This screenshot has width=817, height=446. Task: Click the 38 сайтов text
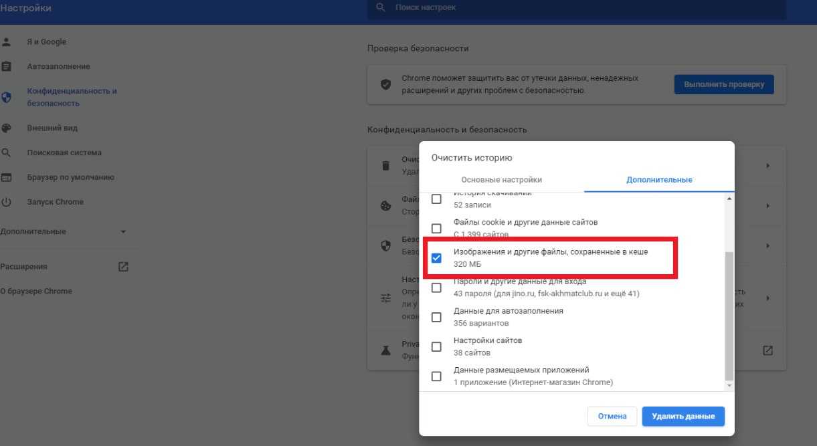pos(472,352)
